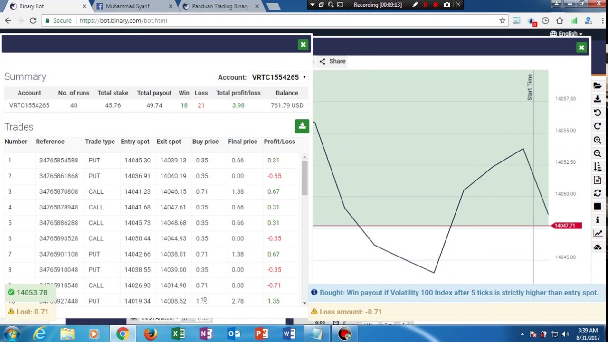
Task: Bookmark this page with star icon
Action: 502,20
